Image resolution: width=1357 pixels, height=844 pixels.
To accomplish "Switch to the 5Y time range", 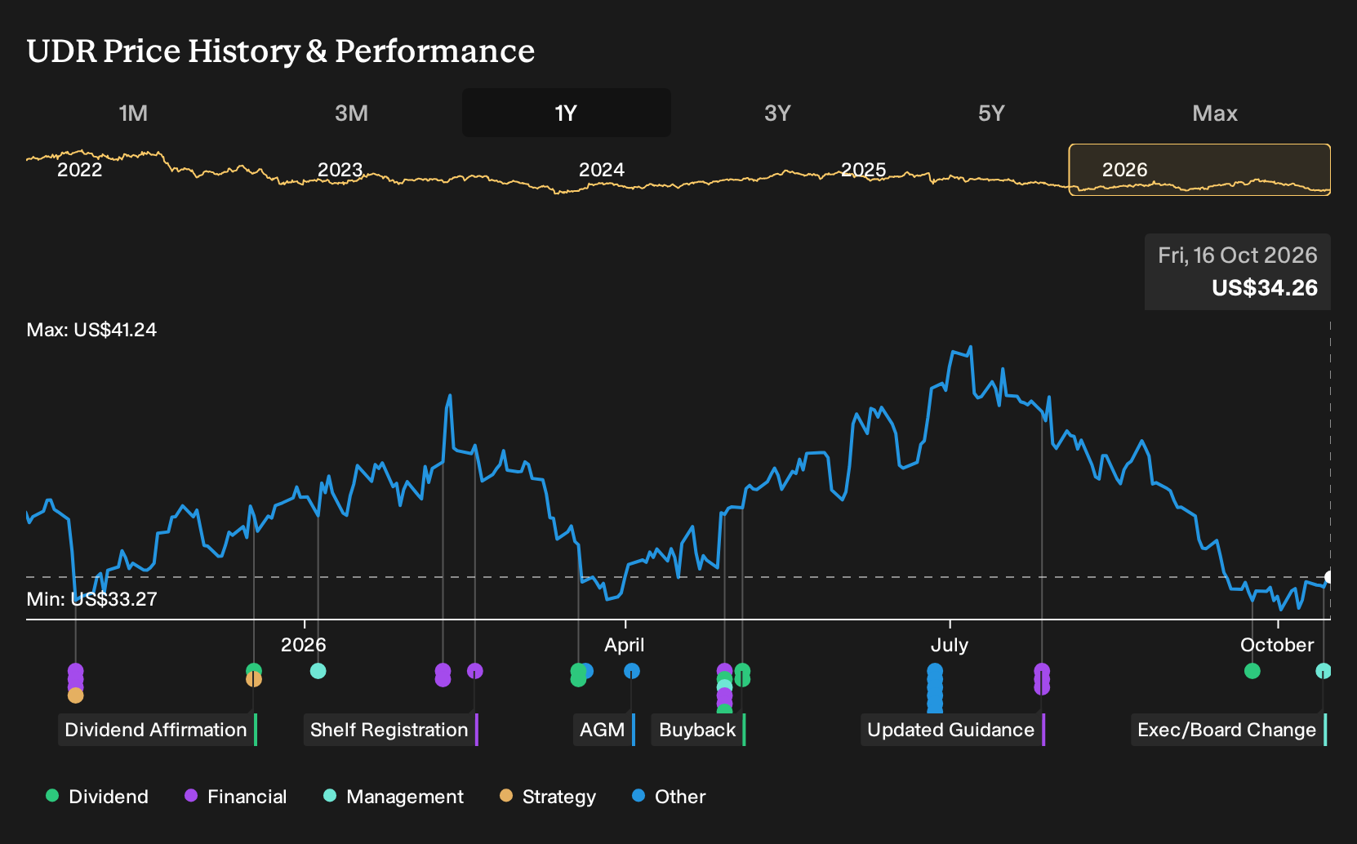I will coord(991,113).
